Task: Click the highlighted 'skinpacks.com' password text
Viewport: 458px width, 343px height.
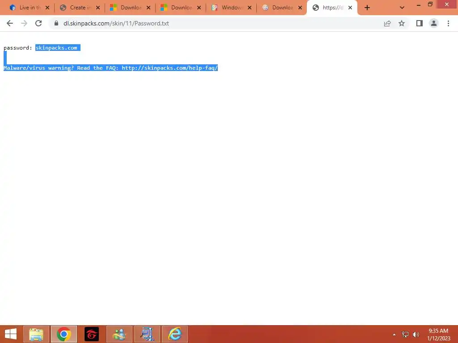Action: click(x=56, y=48)
